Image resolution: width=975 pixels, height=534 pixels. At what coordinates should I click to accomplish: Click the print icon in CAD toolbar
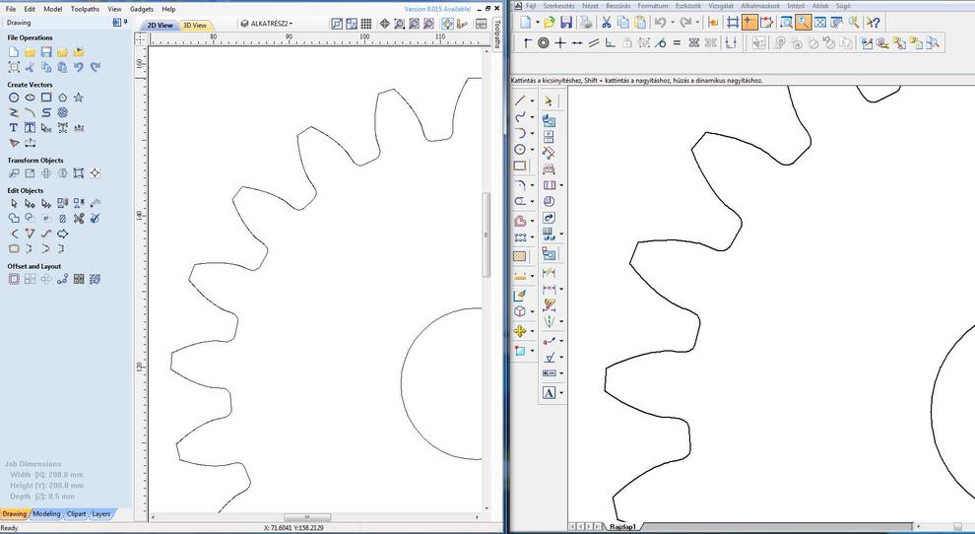[585, 23]
